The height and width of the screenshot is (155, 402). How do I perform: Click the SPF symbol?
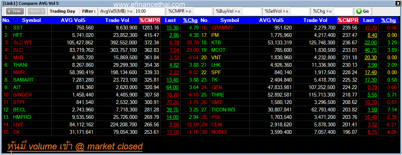pos(216,73)
